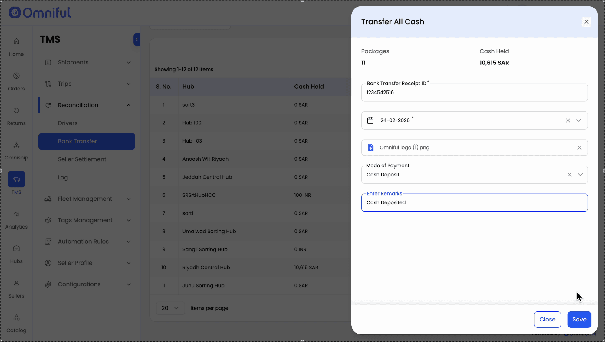Remove the attached Omniful logo file
This screenshot has height=342, width=605.
[x=579, y=147]
